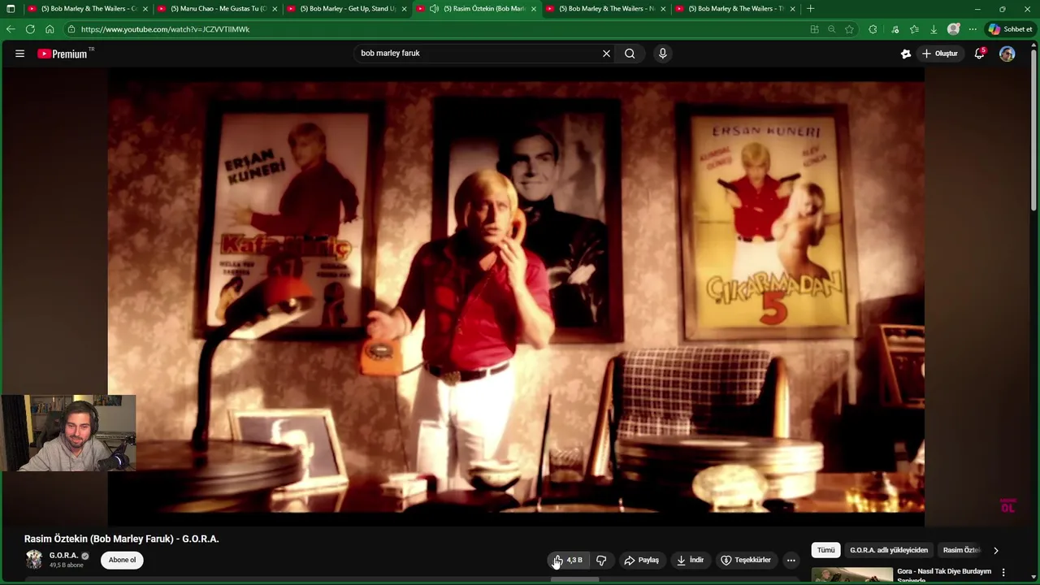Share video via Paylaş button
Viewport: 1040px width, 585px height.
click(641, 560)
